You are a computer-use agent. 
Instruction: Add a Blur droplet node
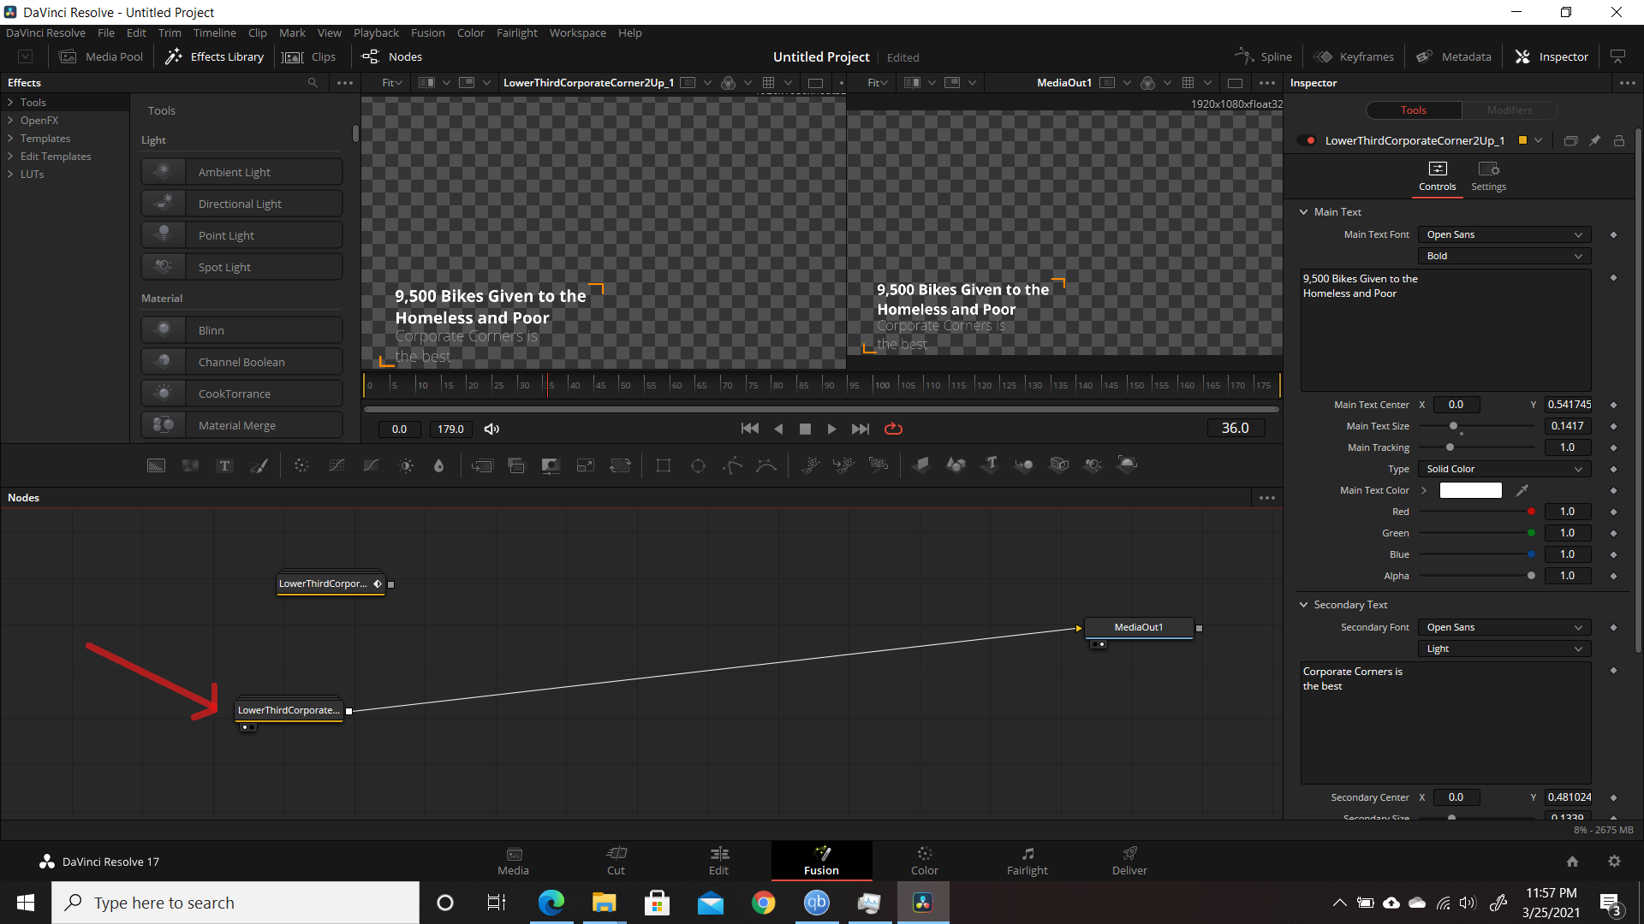click(439, 465)
